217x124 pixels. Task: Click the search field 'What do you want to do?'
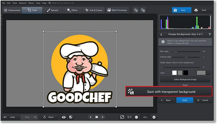63,3
